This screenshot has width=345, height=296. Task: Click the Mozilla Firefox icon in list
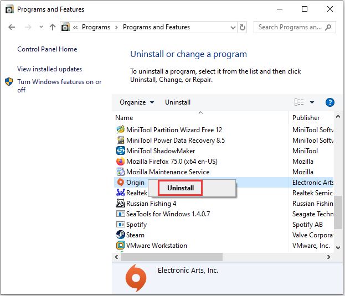point(121,162)
